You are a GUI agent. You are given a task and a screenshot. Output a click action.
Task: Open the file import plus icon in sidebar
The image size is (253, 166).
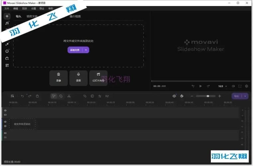(7, 16)
